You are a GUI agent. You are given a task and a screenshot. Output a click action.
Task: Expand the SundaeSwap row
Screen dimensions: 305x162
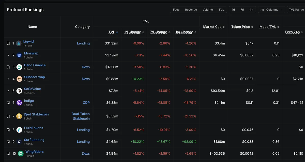8,79
